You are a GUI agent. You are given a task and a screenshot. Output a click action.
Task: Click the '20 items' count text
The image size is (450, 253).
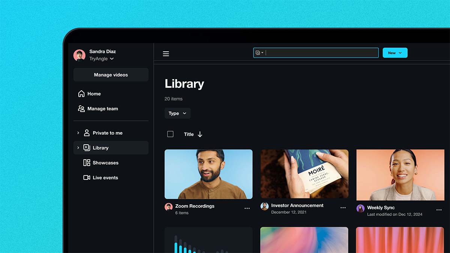[x=174, y=99]
